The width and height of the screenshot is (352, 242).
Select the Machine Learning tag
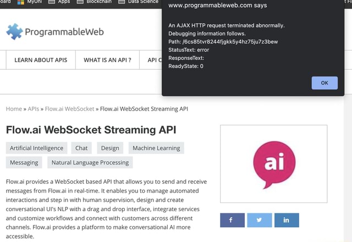(156, 148)
